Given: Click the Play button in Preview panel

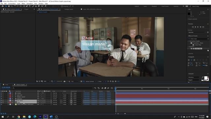Looking at the screenshot, I should [198, 27].
